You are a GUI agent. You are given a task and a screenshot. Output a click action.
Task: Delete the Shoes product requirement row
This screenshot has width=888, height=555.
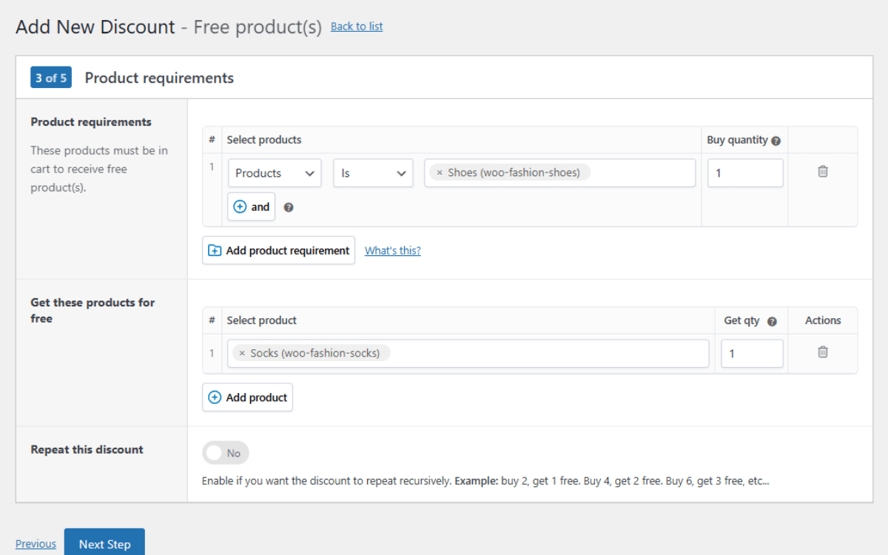tap(822, 172)
